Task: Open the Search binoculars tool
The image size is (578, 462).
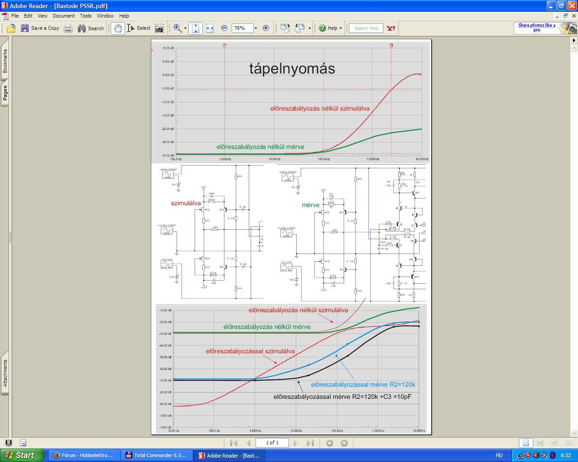Action: click(91, 28)
